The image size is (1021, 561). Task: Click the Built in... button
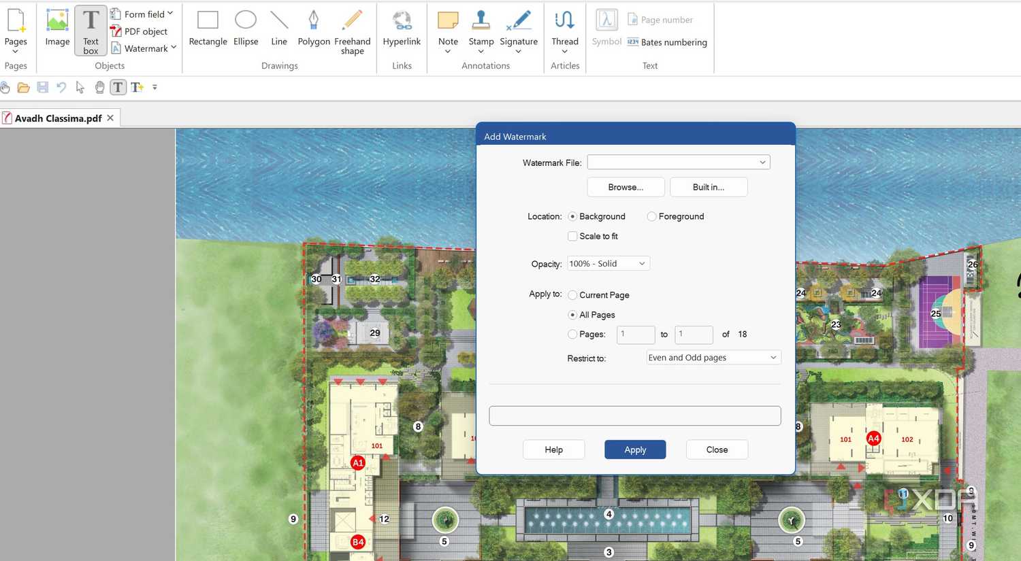[709, 187]
